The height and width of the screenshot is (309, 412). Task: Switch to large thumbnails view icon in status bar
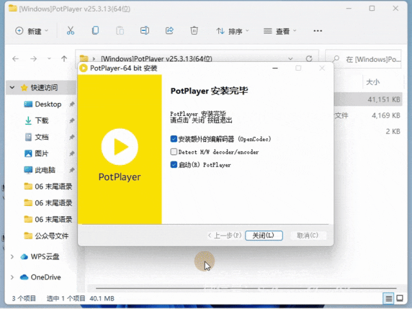tap(400, 298)
